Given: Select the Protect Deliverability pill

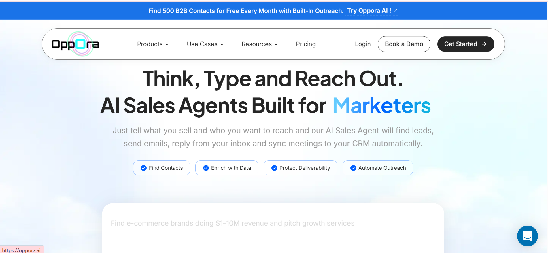Looking at the screenshot, I should tap(300, 168).
